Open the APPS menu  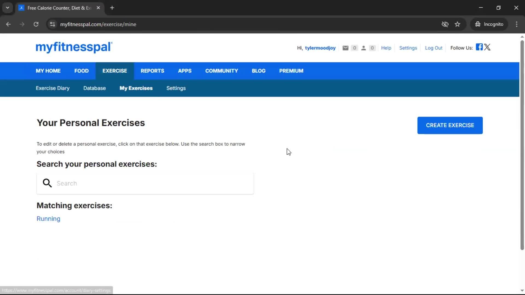click(185, 71)
